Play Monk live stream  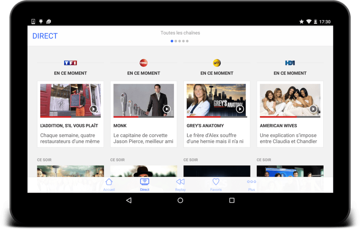click(167, 109)
